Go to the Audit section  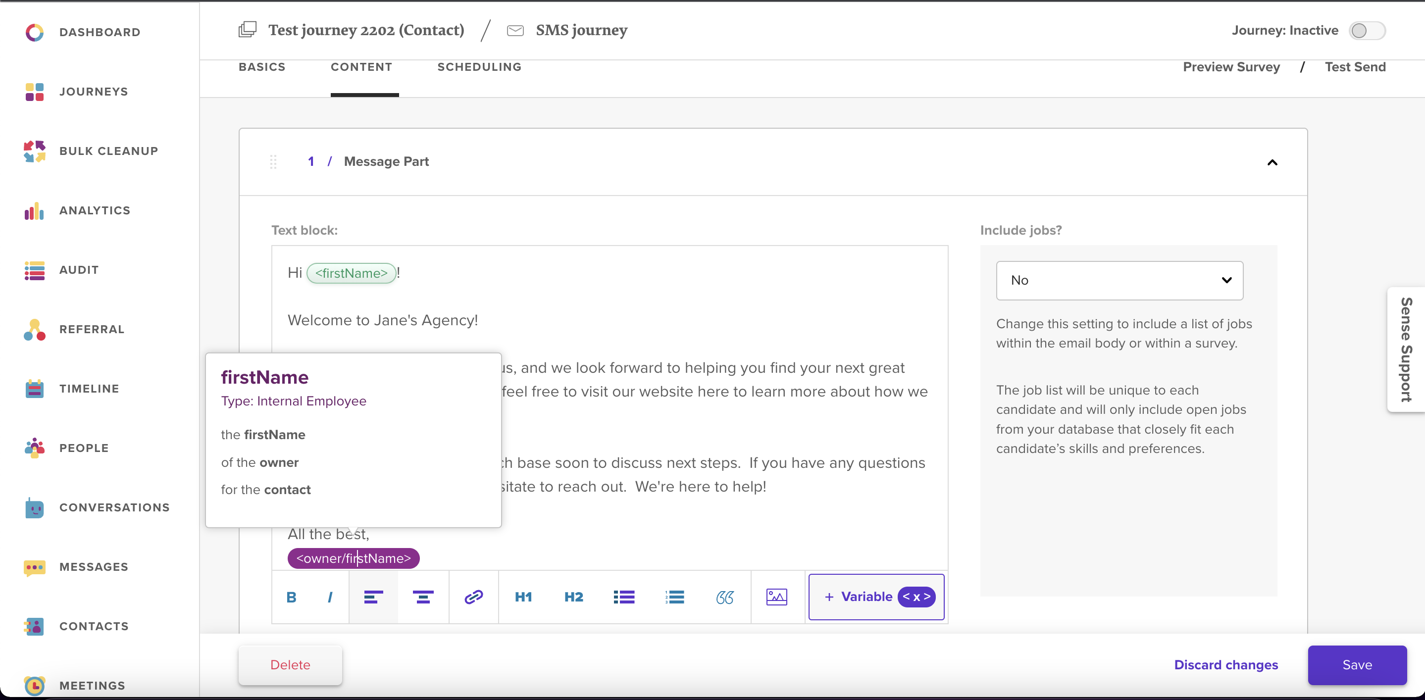[79, 270]
